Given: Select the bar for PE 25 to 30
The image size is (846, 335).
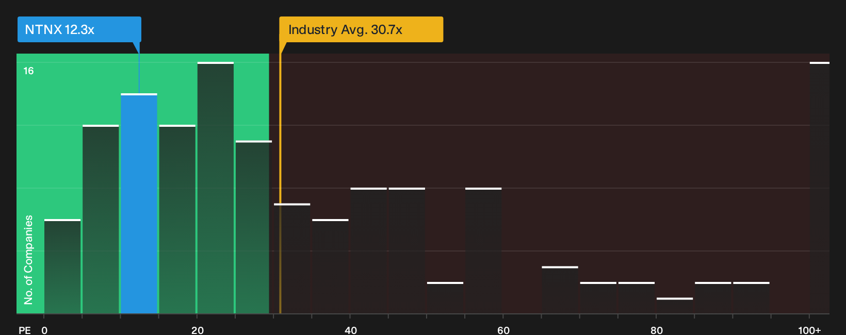Looking at the screenshot, I should tap(254, 227).
